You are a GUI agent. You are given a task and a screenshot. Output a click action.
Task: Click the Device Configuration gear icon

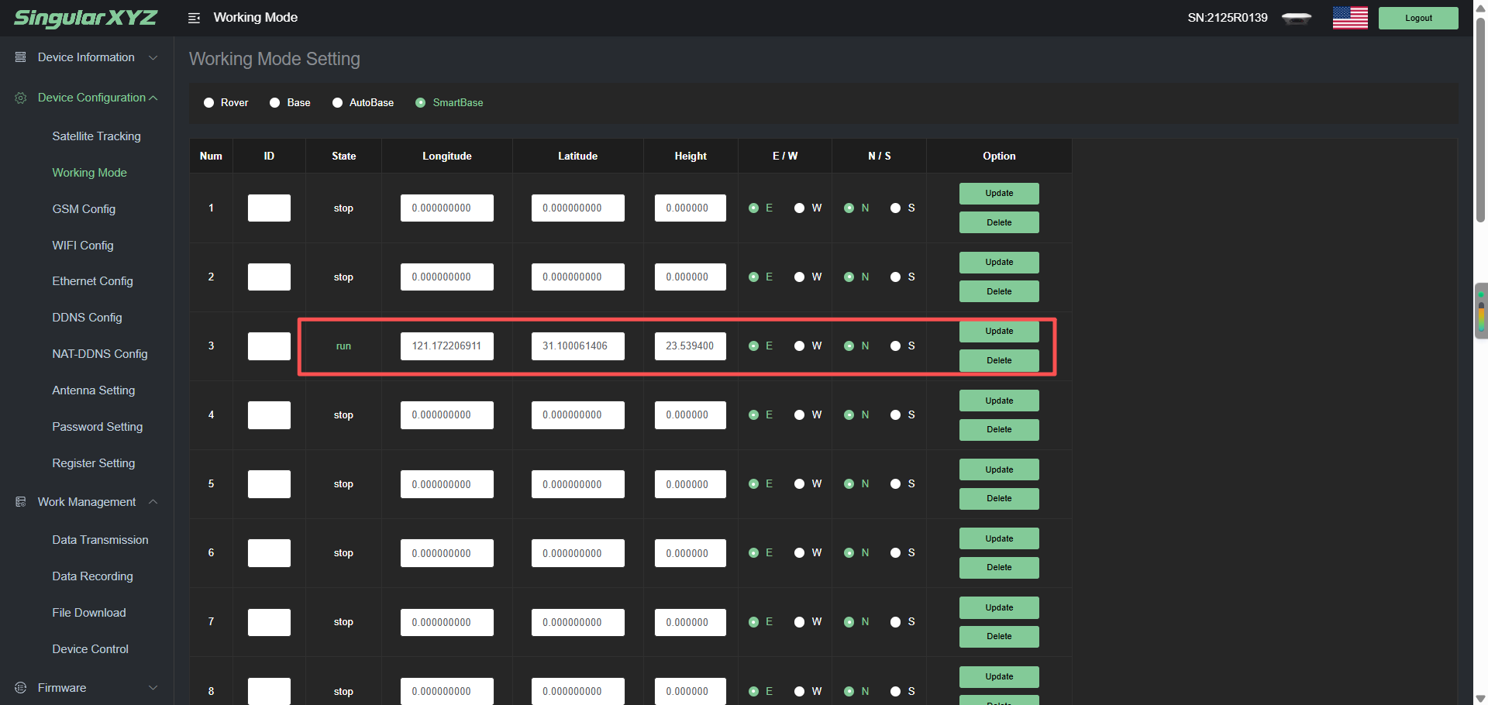pyautogui.click(x=21, y=98)
